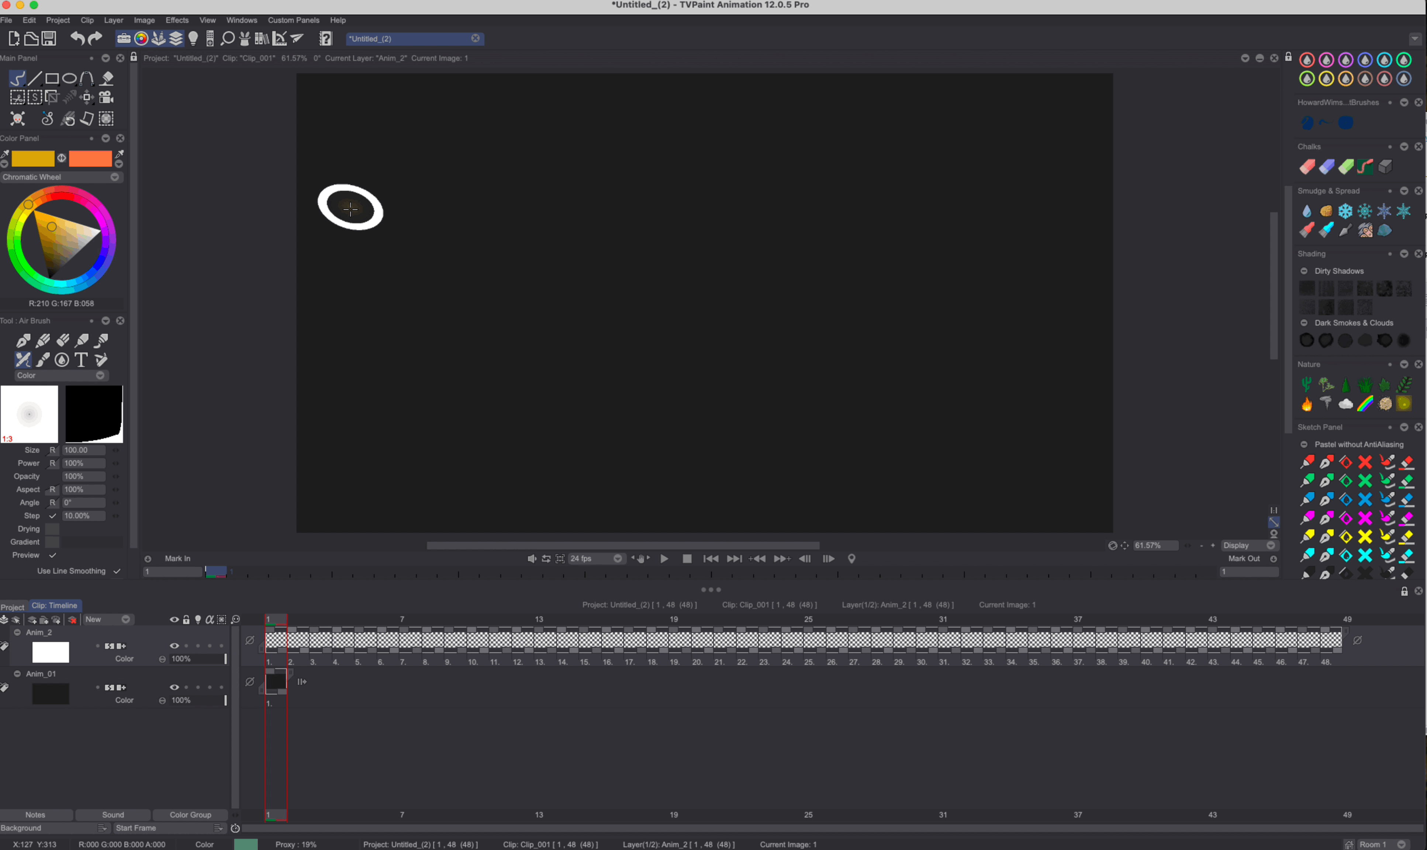Click the skull-and-crossbones tool in Main Panel
This screenshot has width=1427, height=850.
pyautogui.click(x=17, y=118)
